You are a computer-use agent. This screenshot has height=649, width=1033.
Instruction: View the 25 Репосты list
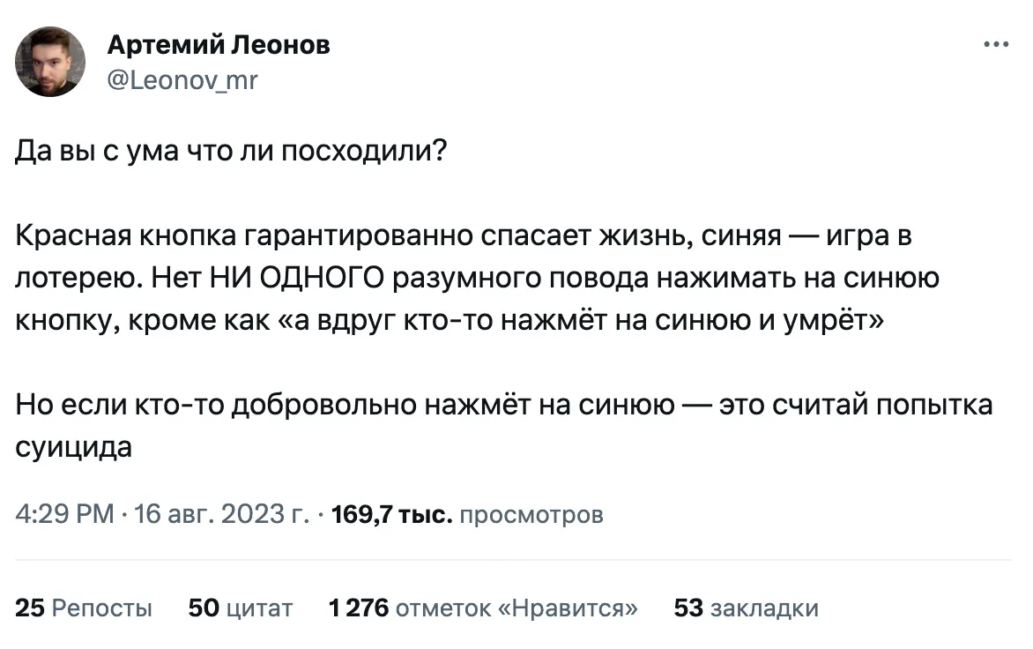(x=84, y=608)
